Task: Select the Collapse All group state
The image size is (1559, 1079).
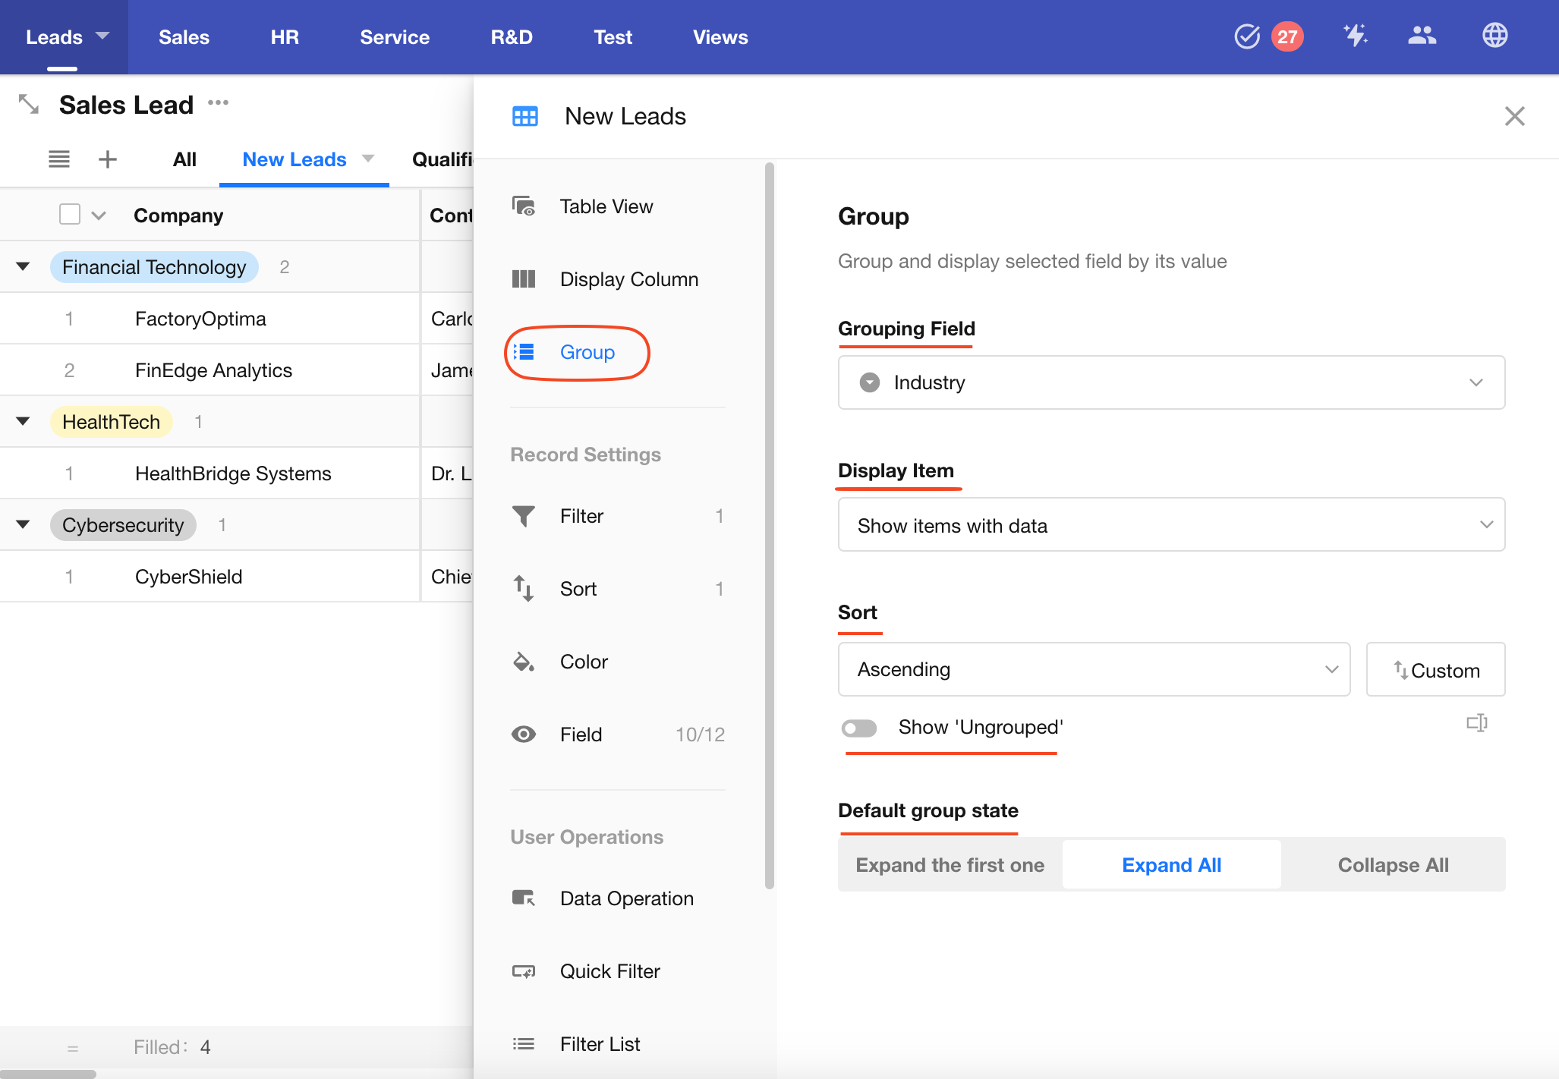Action: click(x=1393, y=865)
